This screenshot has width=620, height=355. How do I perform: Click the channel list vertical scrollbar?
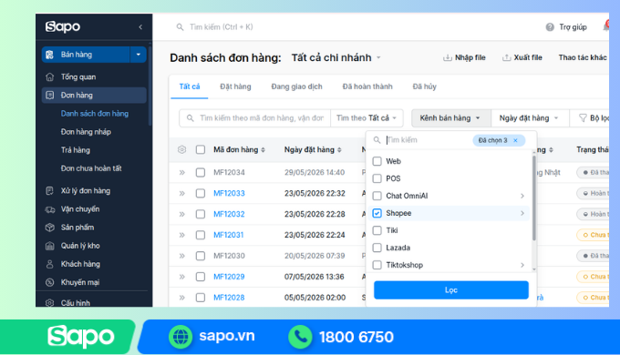point(534,198)
